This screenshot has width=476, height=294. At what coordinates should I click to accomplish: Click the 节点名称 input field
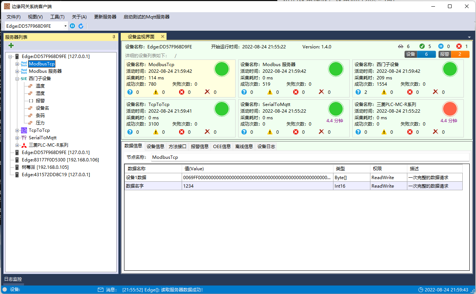coord(309,157)
